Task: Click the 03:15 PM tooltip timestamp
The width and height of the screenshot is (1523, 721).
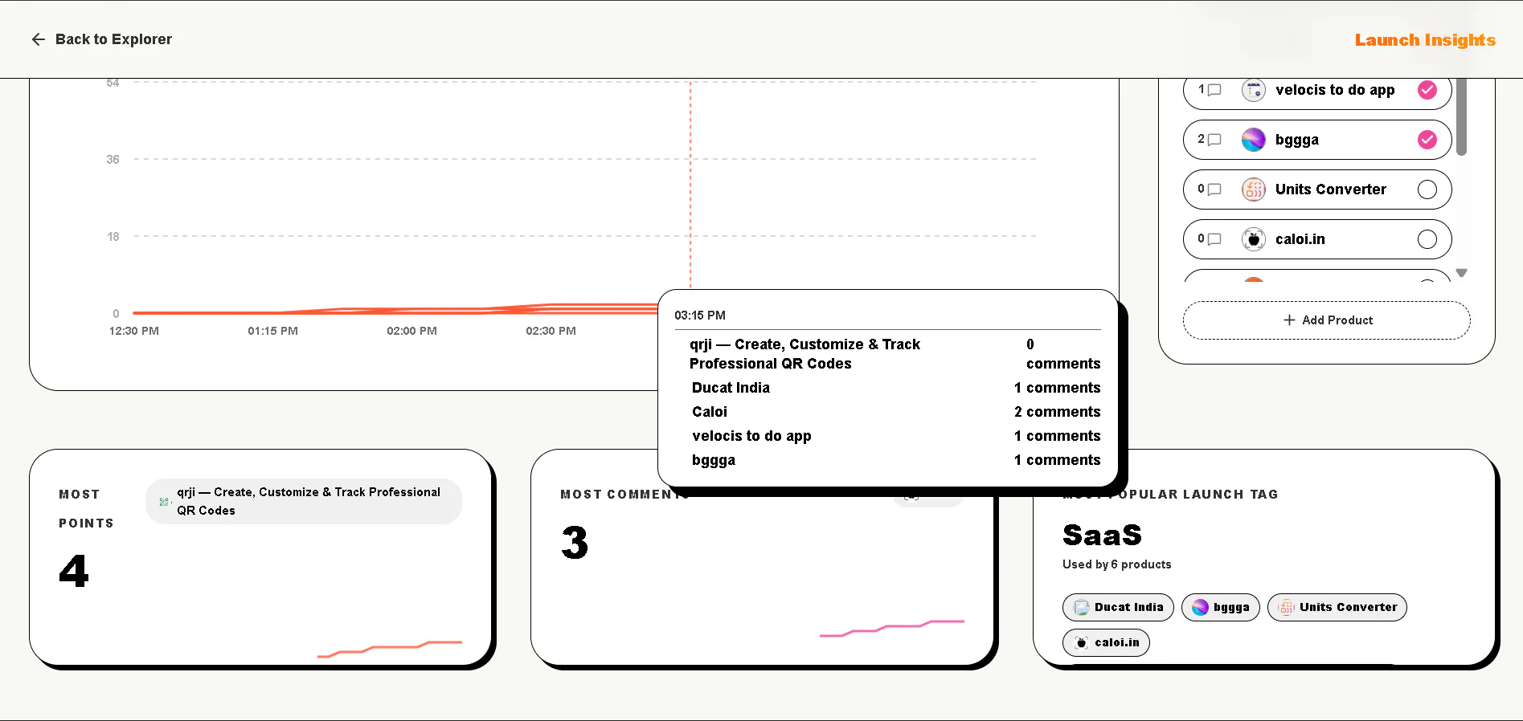Action: 700,316
